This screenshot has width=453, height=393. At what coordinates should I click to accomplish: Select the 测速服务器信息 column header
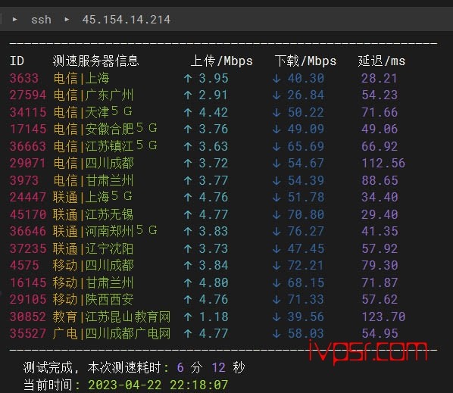click(x=95, y=61)
